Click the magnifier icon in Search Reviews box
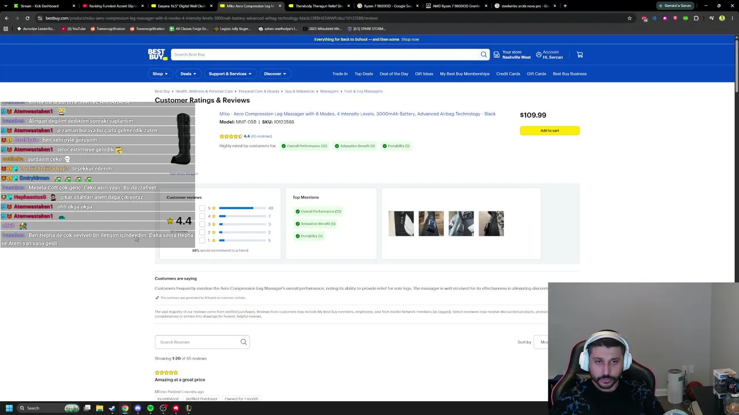Screen dimensions: 739x415 [244, 342]
